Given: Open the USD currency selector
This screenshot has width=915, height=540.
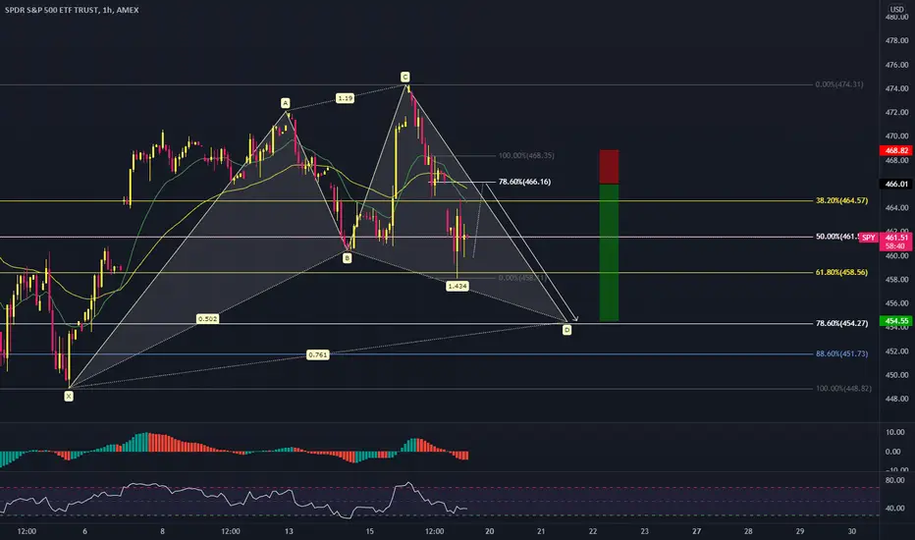Looking at the screenshot, I should pos(896,10).
